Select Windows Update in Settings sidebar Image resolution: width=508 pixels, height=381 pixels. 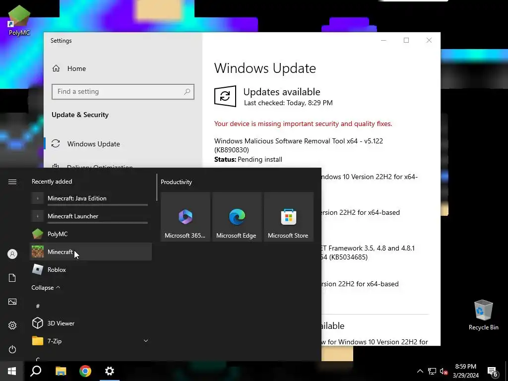123,144
